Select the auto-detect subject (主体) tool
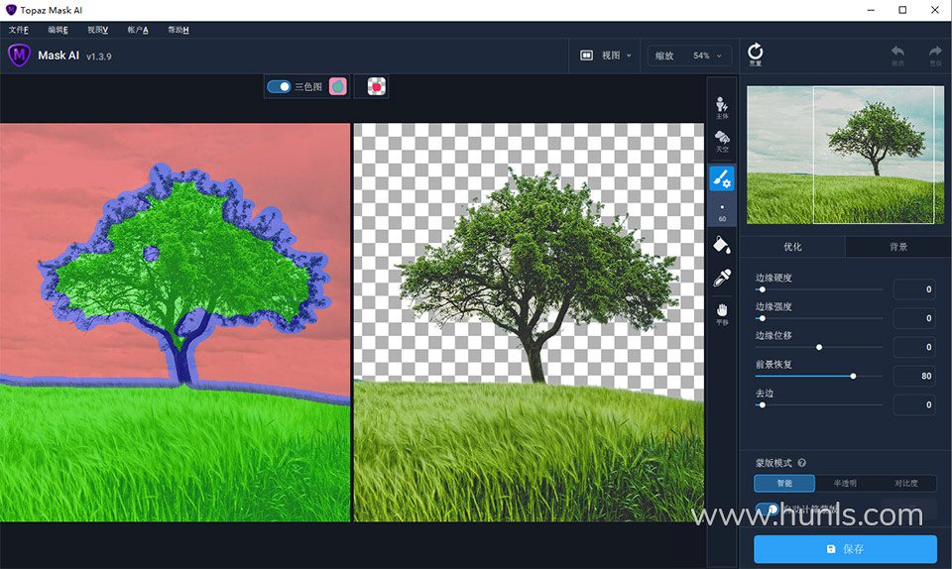Screen dimensions: 952x569 pos(722,107)
